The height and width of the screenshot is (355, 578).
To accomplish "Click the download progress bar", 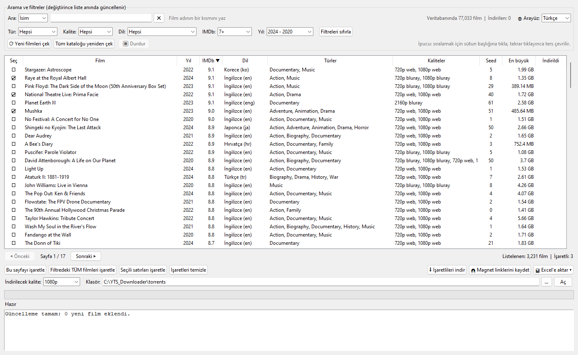I will 289,294.
